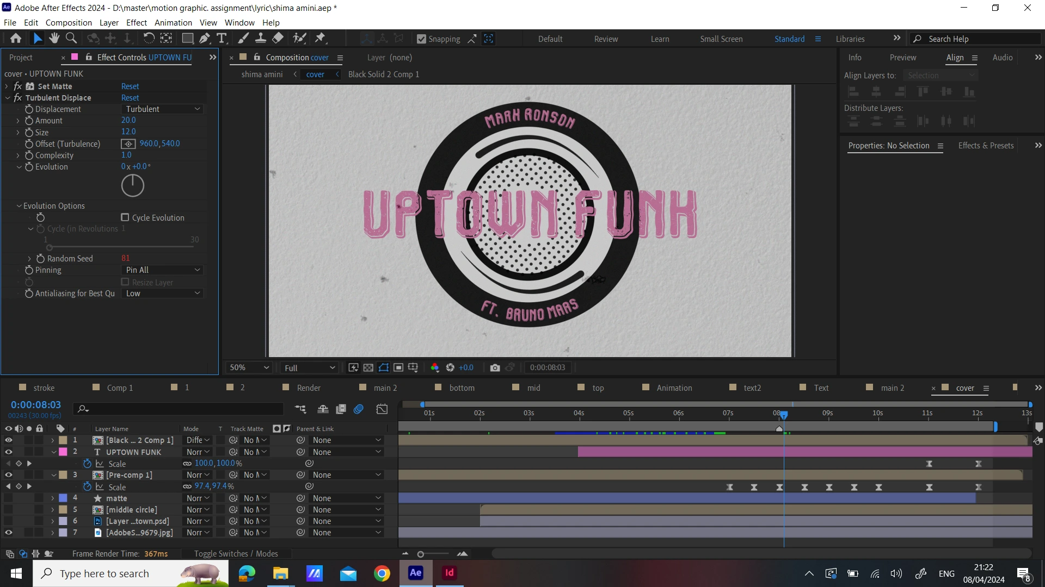1045x587 pixels.
Task: Click the frame blending timeline icon
Action: pos(341,409)
